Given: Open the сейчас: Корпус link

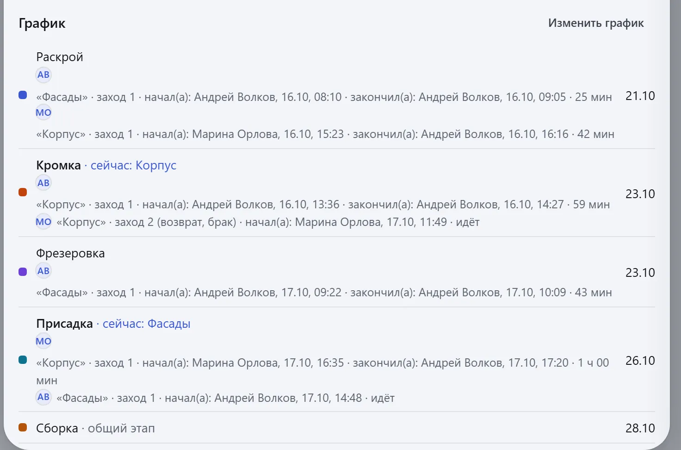Looking at the screenshot, I should click(133, 165).
